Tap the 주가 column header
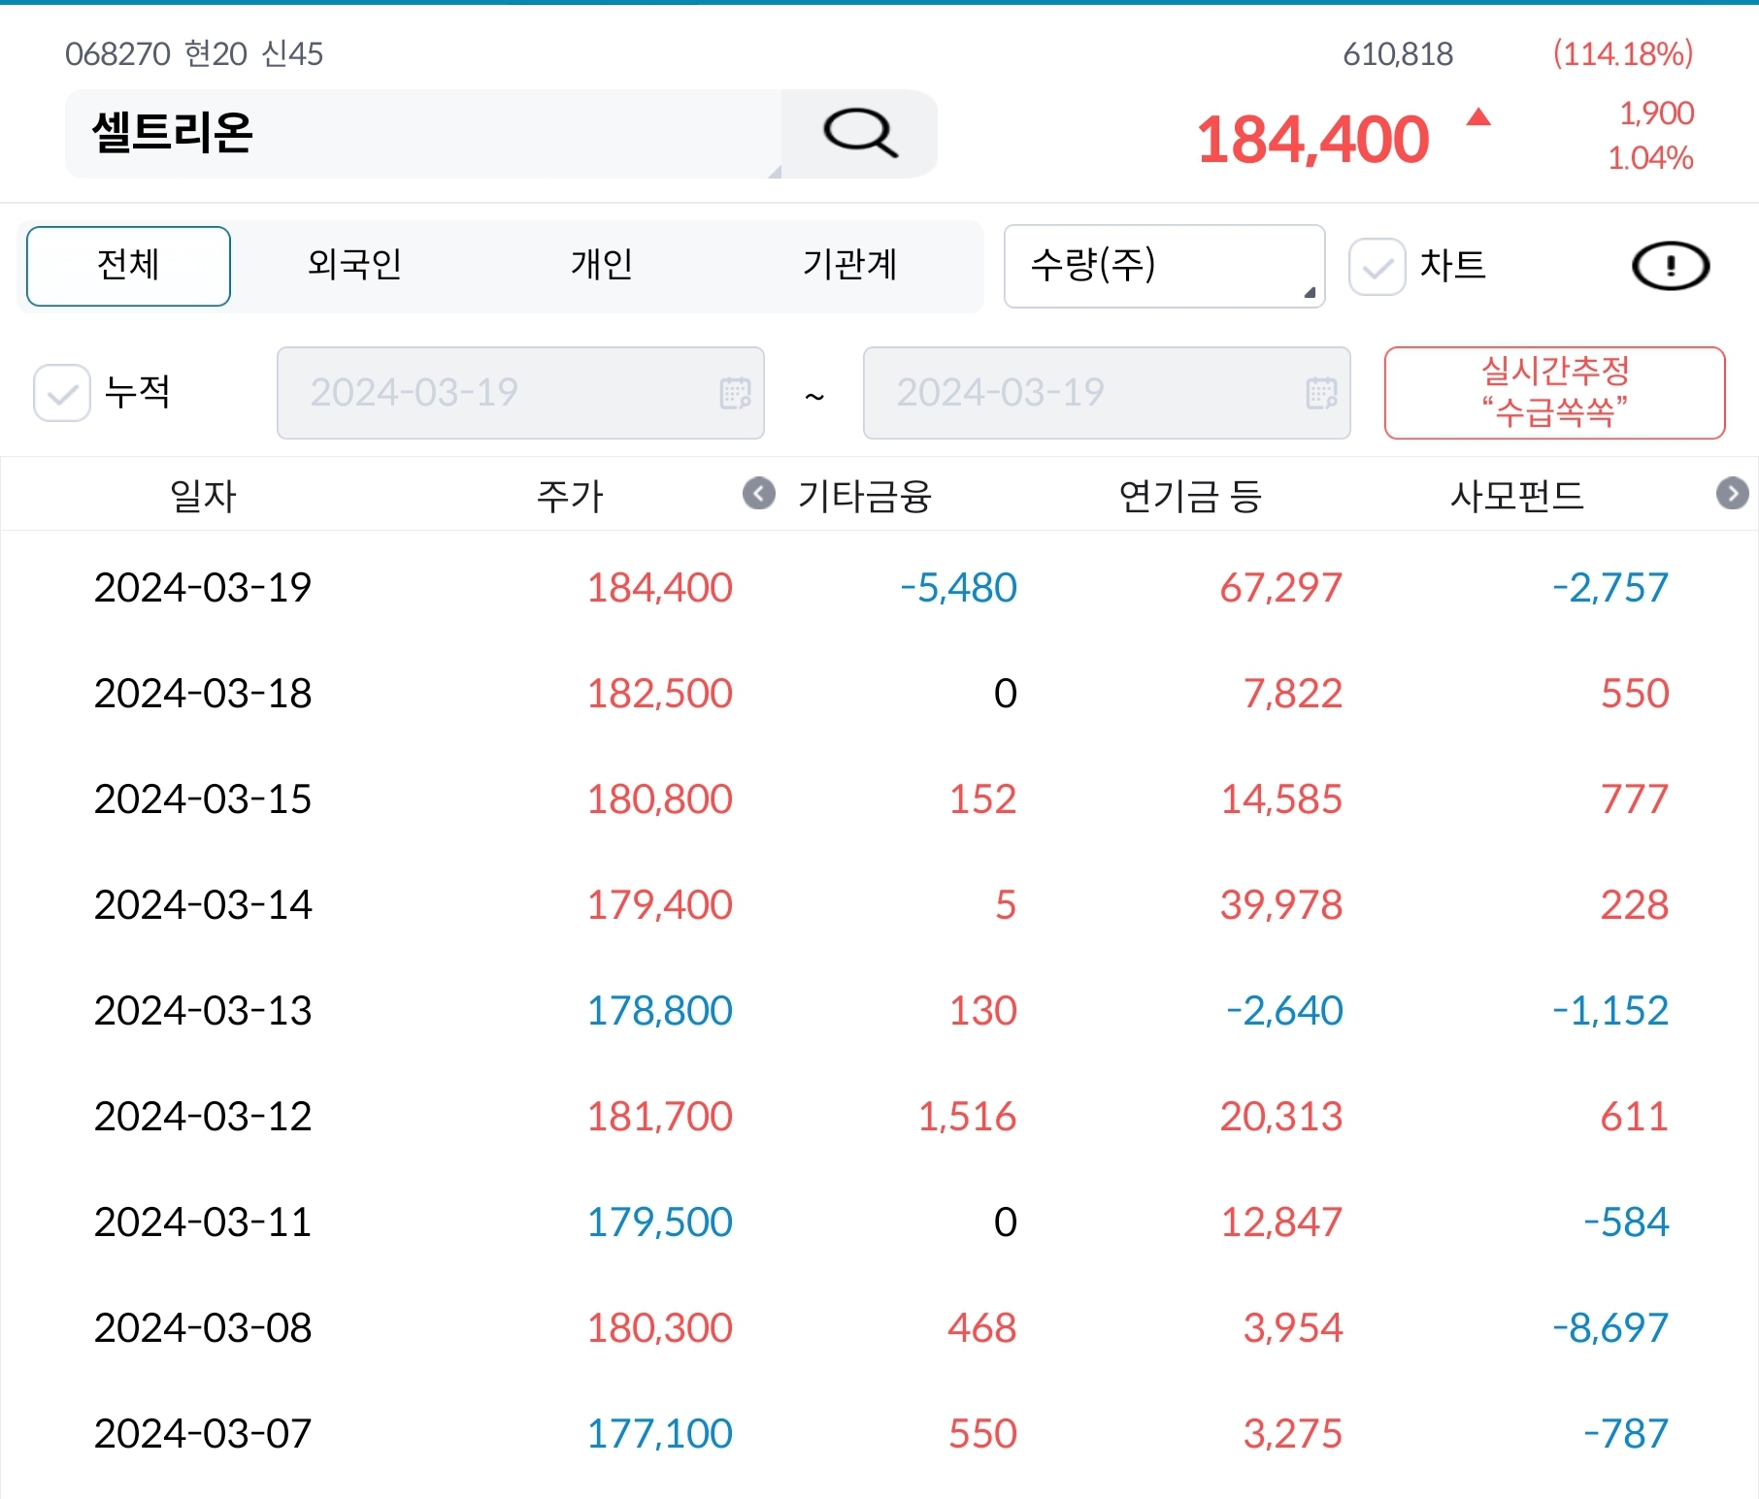Viewport: 1759px width, 1499px height. pos(570,496)
